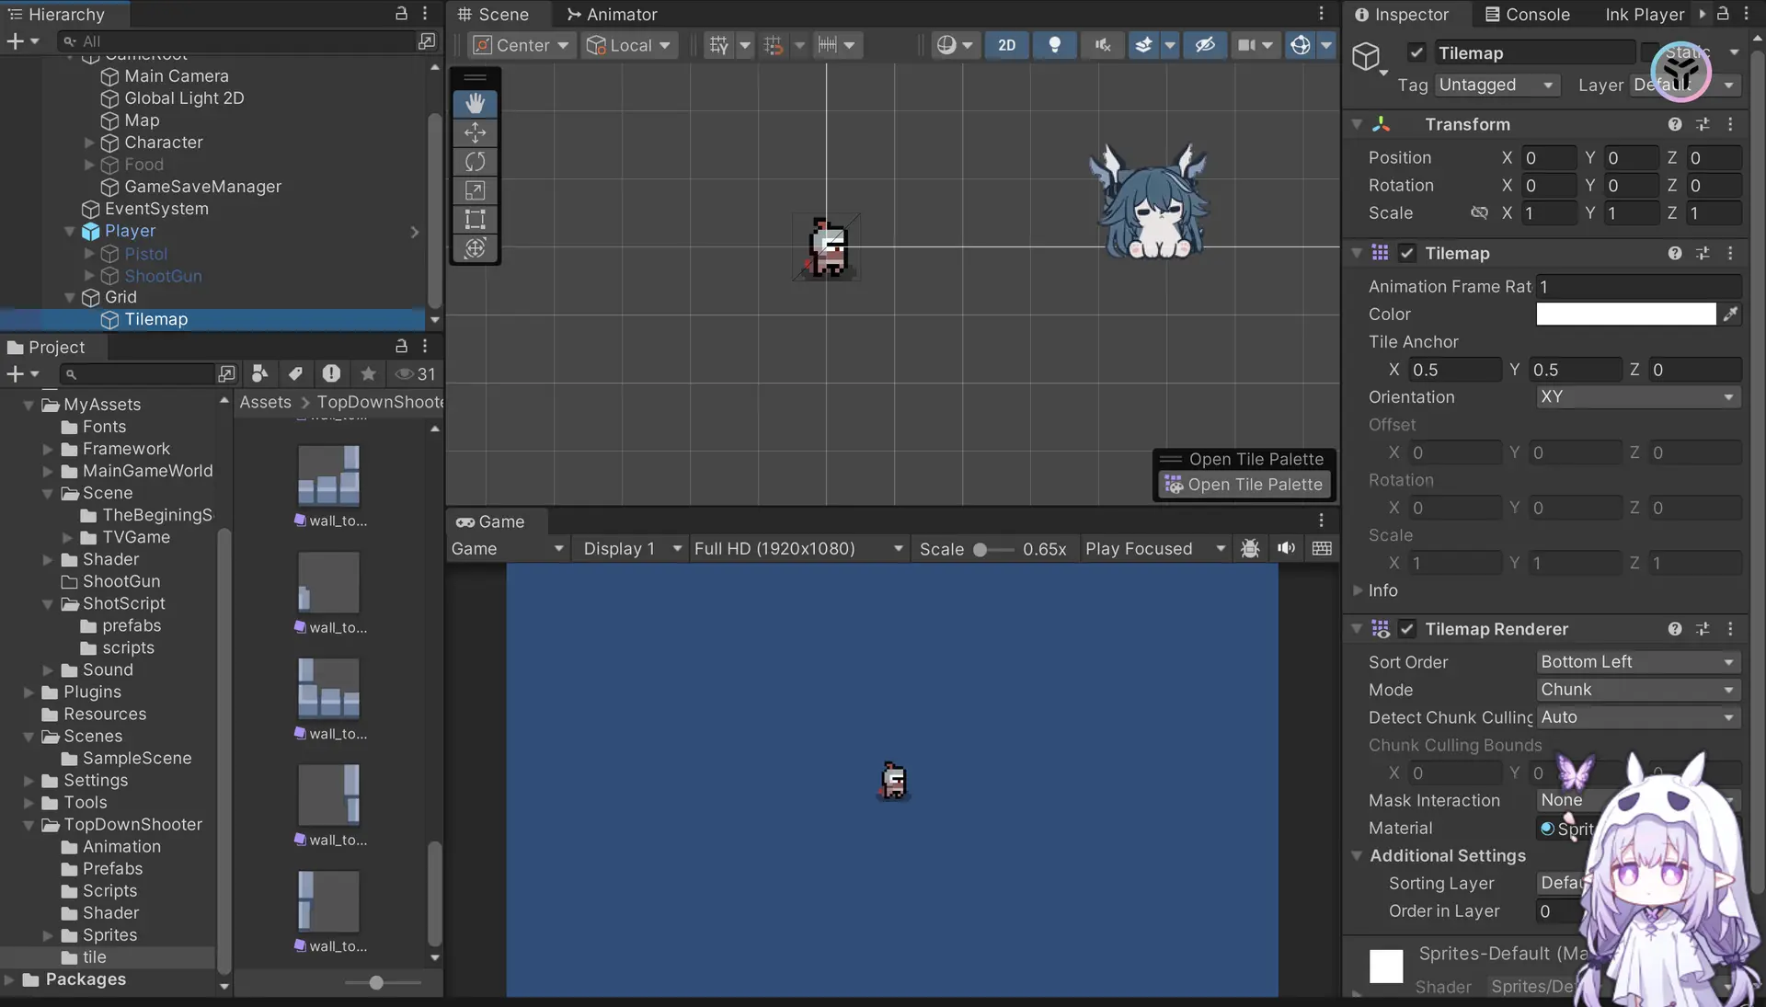Click the grid snapping icon

pos(774,45)
